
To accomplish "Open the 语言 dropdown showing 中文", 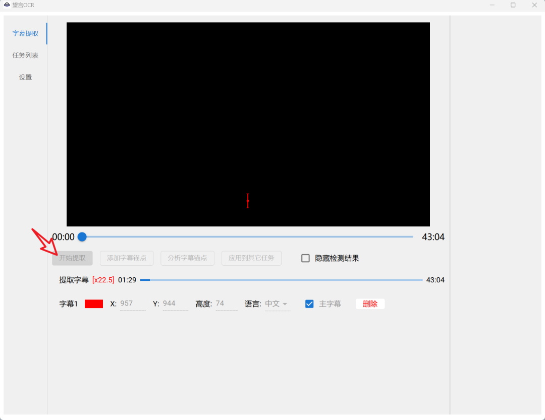I will coord(277,304).
